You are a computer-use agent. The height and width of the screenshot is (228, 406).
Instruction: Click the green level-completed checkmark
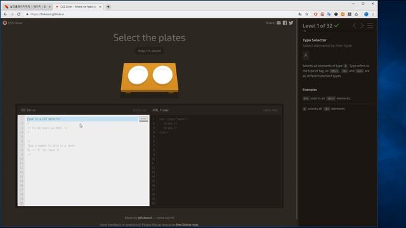click(x=336, y=25)
